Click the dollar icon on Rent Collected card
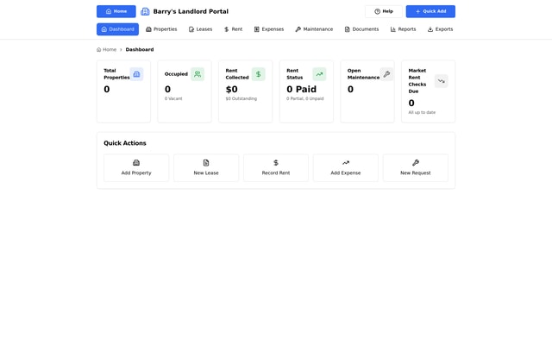 coord(258,74)
